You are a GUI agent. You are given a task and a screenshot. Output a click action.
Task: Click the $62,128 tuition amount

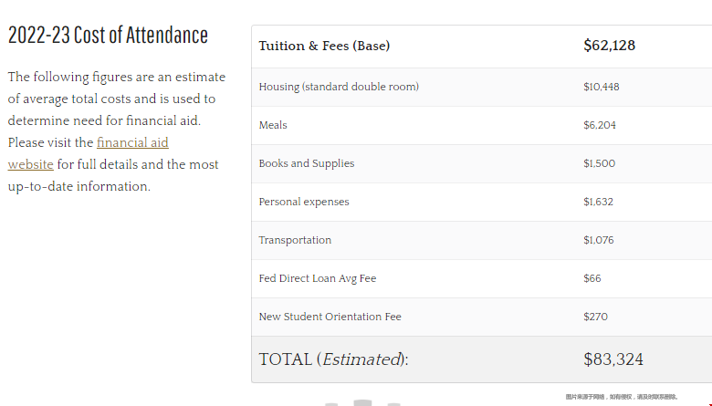point(610,46)
